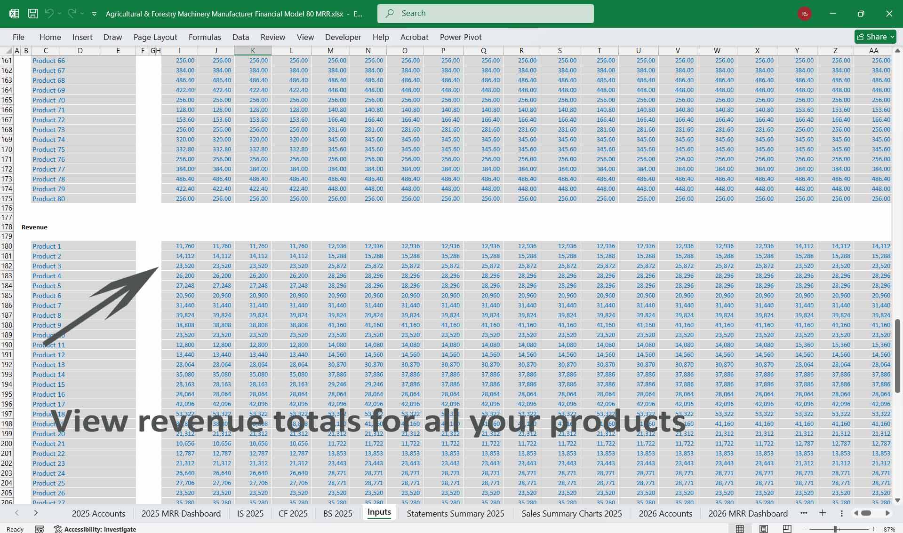Switch to Page Break Preview icon
The width and height of the screenshot is (903, 533).
787,529
